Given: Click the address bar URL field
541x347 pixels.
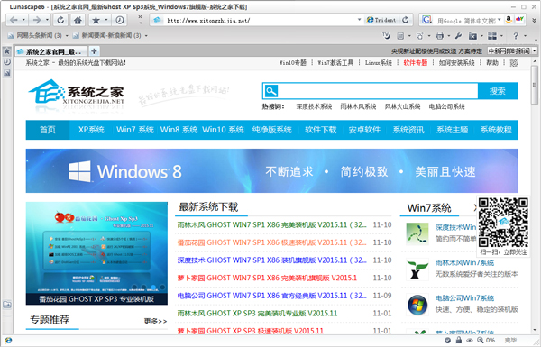Looking at the screenshot, I should pyautogui.click(x=261, y=21).
